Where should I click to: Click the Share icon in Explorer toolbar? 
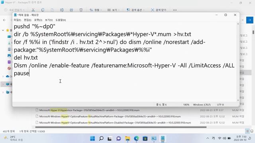tap(71, 10)
